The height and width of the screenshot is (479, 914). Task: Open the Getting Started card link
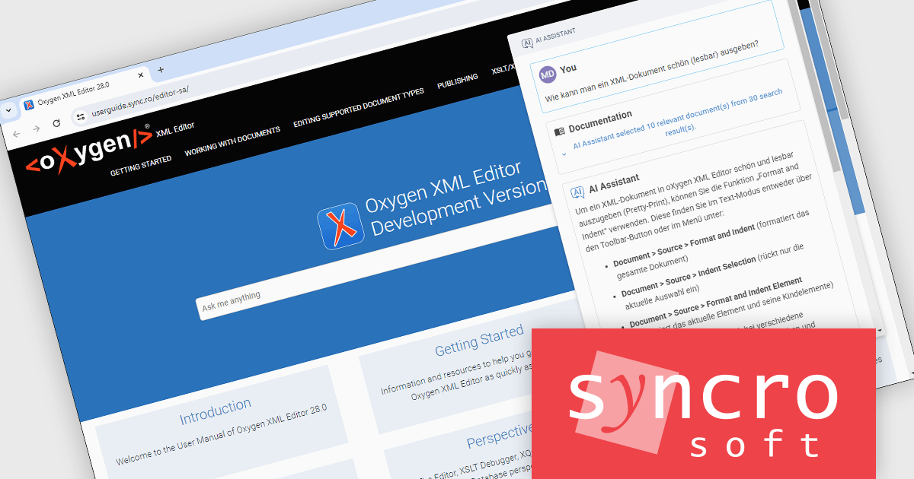[x=479, y=341]
